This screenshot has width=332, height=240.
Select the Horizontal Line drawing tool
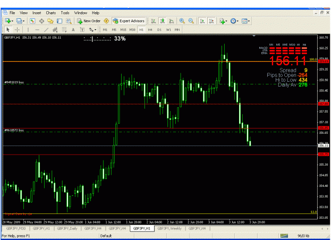point(37,30)
